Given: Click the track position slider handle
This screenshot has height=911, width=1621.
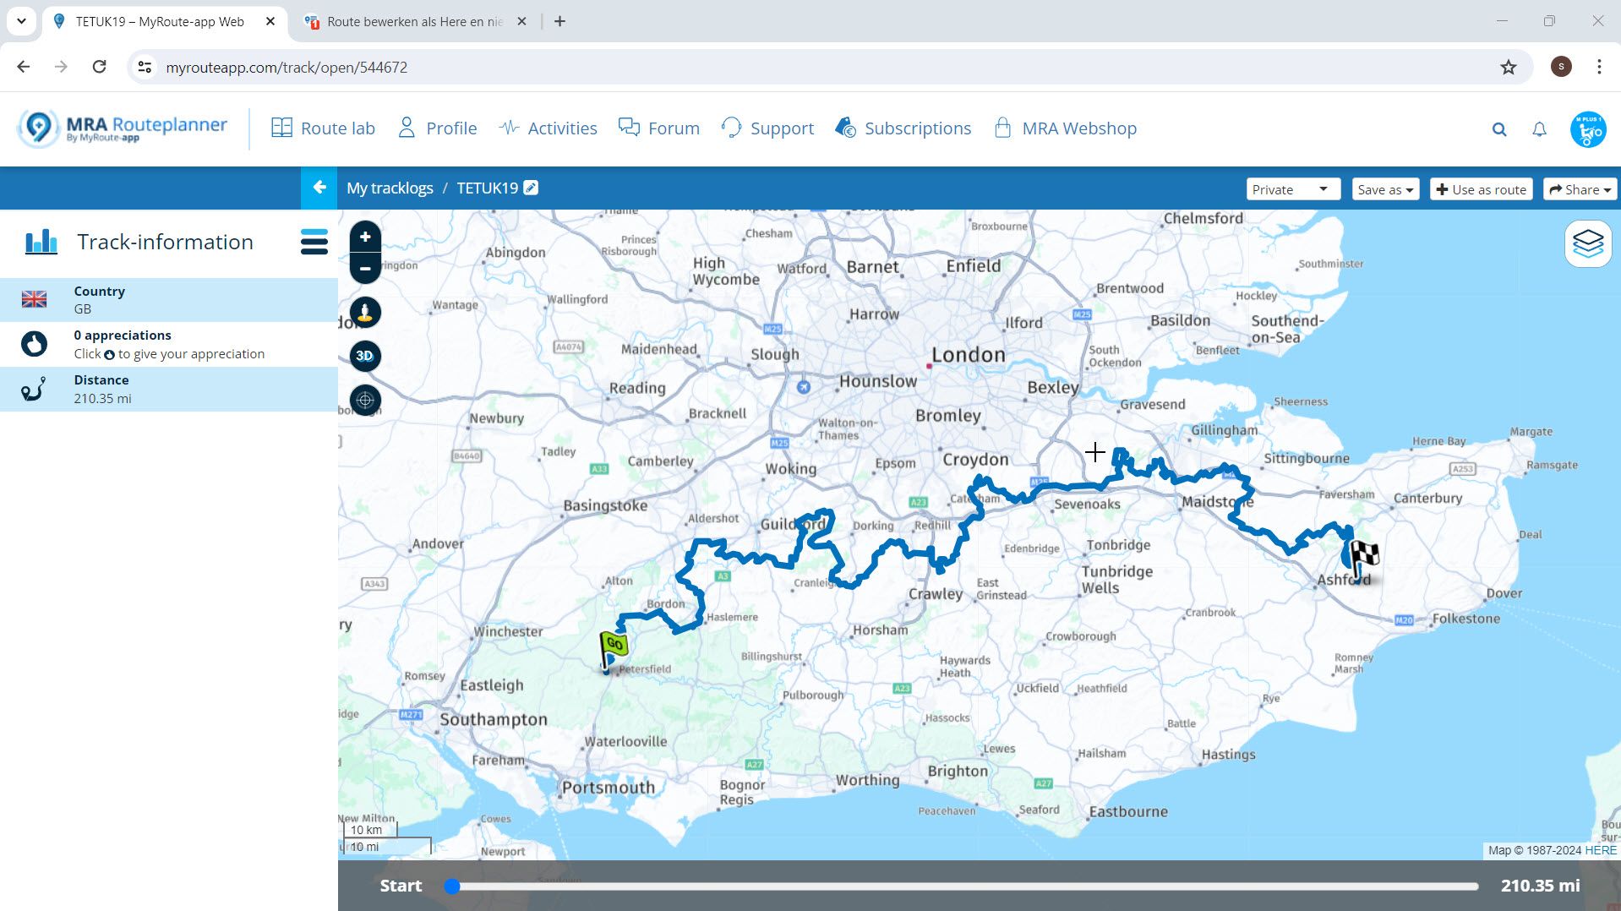Looking at the screenshot, I should (x=452, y=886).
